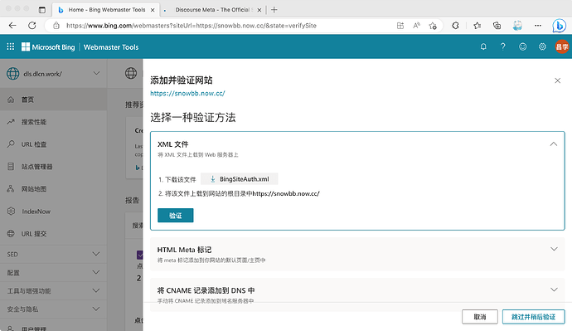Open the user account avatar in header
The width and height of the screenshot is (572, 331).
tap(562, 46)
